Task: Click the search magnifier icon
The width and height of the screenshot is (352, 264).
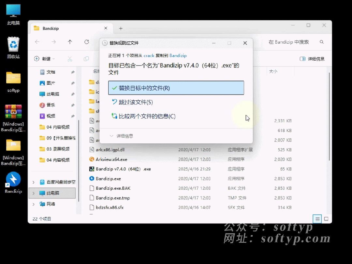Action: (x=322, y=42)
